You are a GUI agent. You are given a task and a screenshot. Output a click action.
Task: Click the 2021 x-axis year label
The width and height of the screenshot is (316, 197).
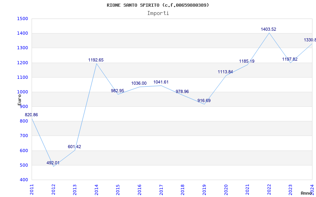click(248, 190)
